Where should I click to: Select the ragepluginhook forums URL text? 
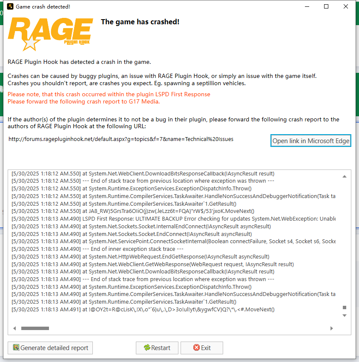[121, 139]
